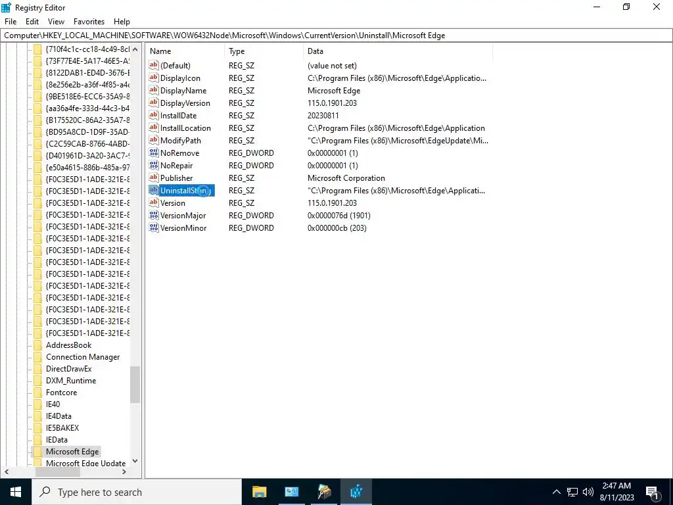This screenshot has width=673, height=505.
Task: Click the 20230811 InstallDate data
Action: pos(323,115)
